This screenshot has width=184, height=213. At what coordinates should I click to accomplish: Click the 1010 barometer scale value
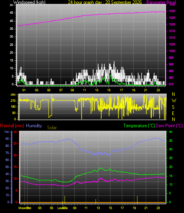[172, 38]
